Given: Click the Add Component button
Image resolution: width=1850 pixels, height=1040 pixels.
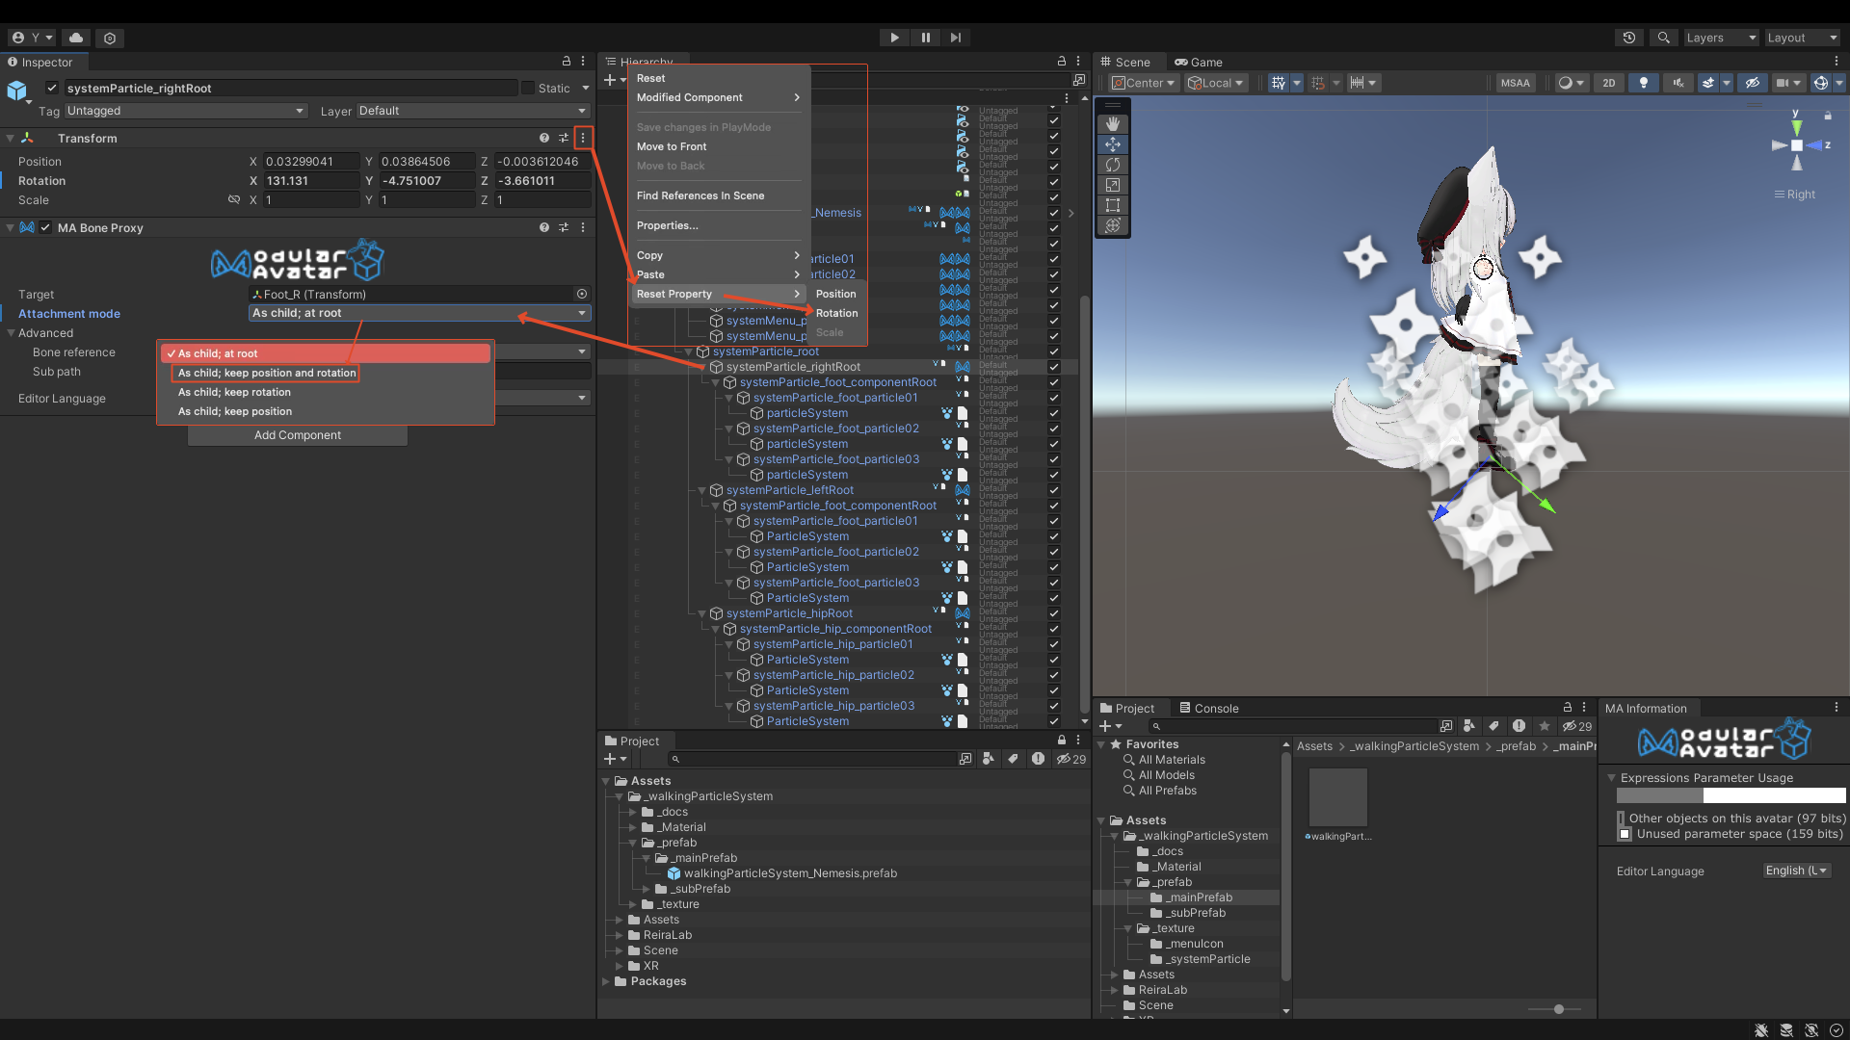Looking at the screenshot, I should 297,434.
